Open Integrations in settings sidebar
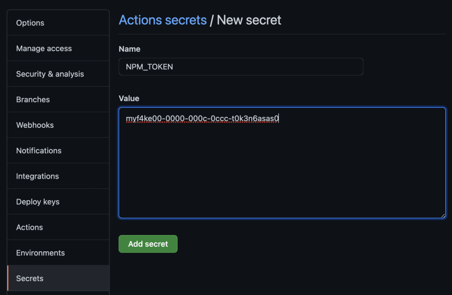Image resolution: width=452 pixels, height=295 pixels. pyautogui.click(x=37, y=176)
